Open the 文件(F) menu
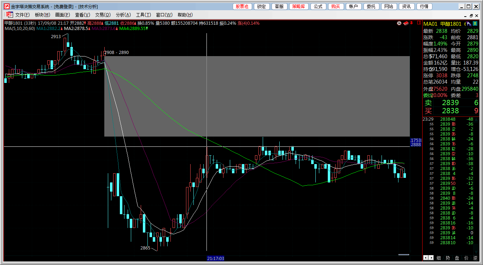 pos(23,15)
